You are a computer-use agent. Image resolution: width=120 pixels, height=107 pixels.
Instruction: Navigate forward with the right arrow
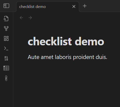point(30,18)
